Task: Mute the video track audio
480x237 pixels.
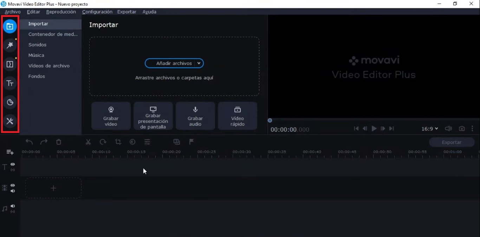Action: 13,191
